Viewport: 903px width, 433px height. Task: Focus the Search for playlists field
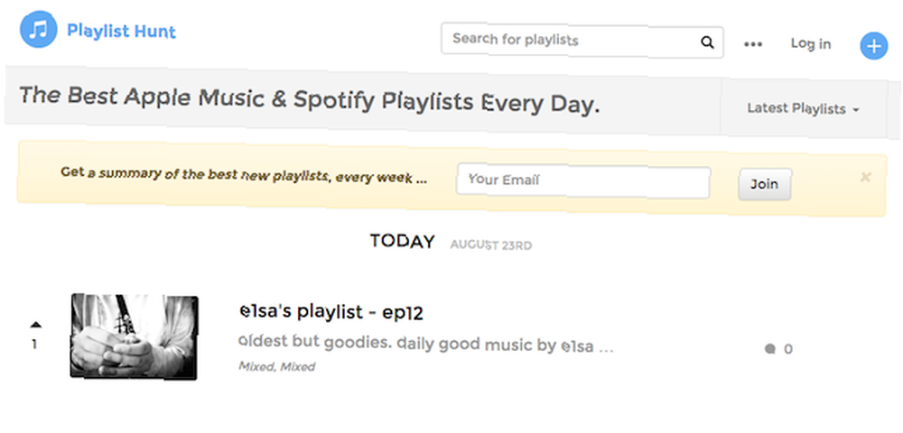(582, 41)
